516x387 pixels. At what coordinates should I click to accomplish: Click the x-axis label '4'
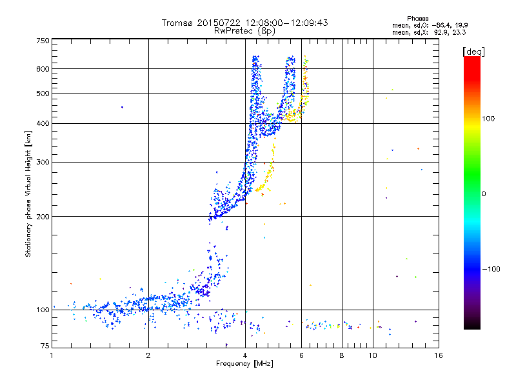pos(245,355)
